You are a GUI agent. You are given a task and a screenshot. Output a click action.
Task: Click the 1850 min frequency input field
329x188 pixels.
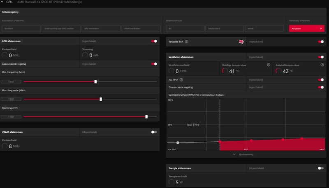[11, 82]
